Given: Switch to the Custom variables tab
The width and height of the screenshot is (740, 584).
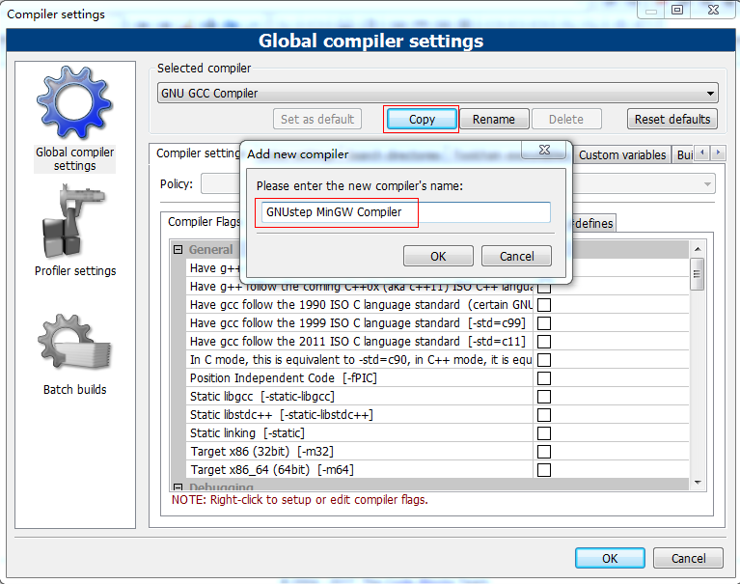Looking at the screenshot, I should click(622, 154).
